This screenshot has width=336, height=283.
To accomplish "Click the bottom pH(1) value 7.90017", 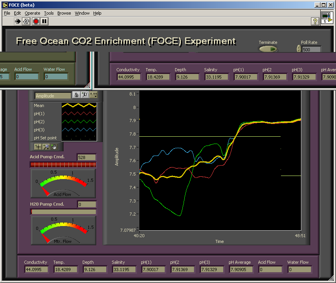I will coord(154,270).
